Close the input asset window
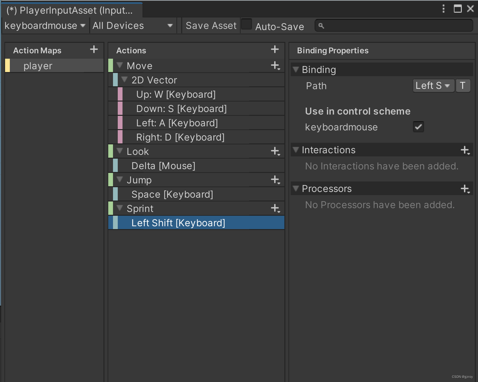The height and width of the screenshot is (382, 478). pyautogui.click(x=470, y=9)
